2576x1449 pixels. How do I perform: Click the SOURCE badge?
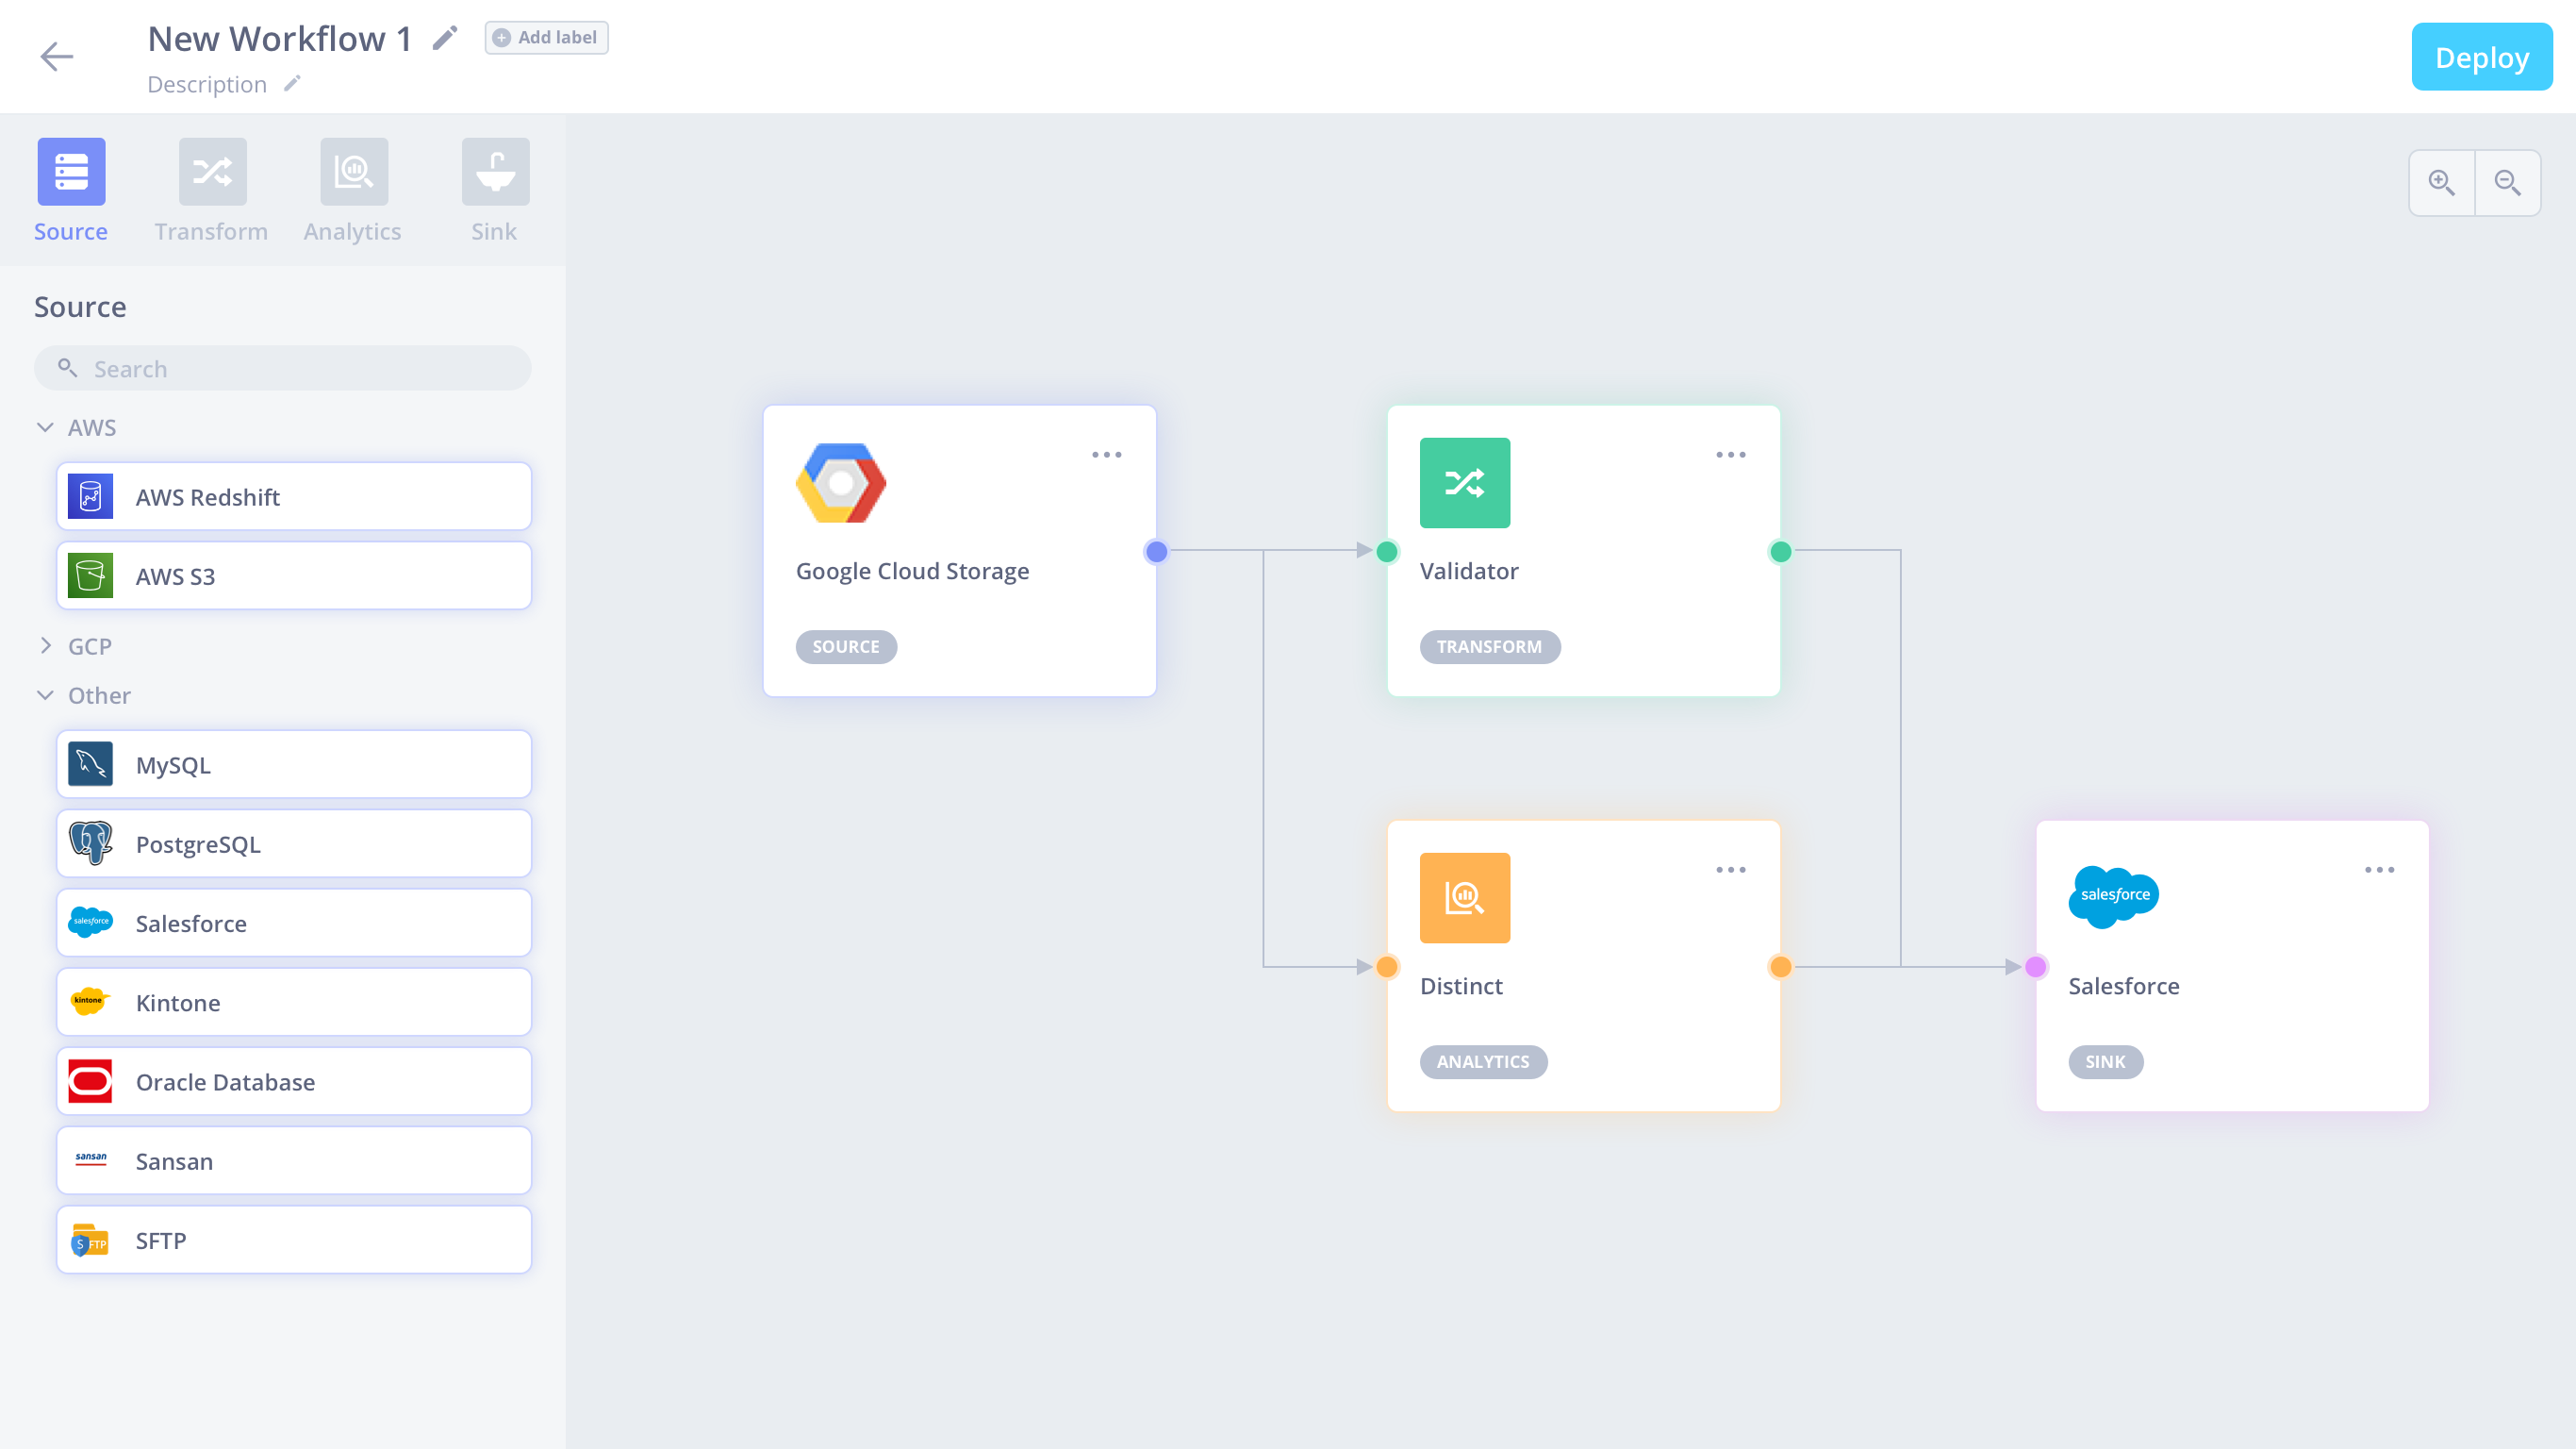pos(846,646)
